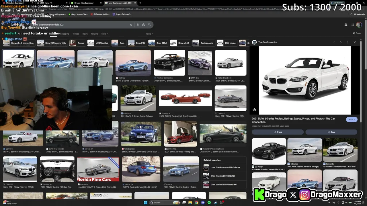Screen dimensions: 367x206
Task: Click Learn More about image copyright
Action: 284,126
